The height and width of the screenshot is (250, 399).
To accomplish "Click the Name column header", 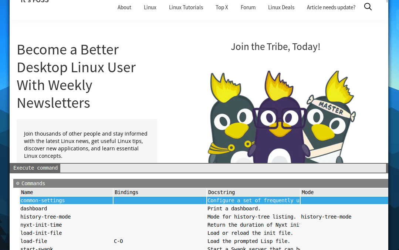I will pyautogui.click(x=66, y=192).
